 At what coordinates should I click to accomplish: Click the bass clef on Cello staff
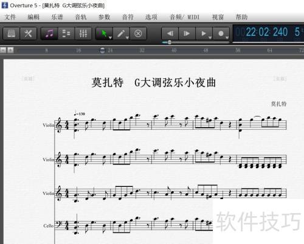click(x=60, y=225)
